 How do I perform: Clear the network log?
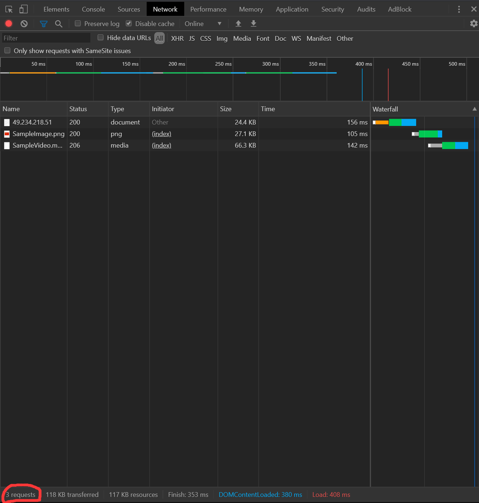pos(24,23)
